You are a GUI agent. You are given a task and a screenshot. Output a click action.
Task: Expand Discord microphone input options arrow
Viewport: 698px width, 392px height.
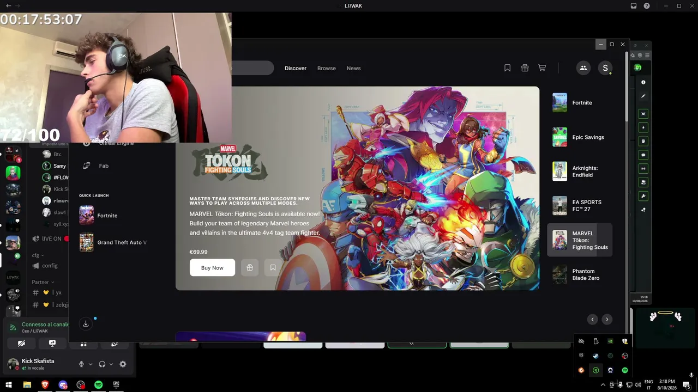tap(91, 364)
